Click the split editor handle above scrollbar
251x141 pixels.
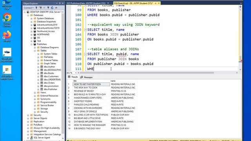click(240, 7)
